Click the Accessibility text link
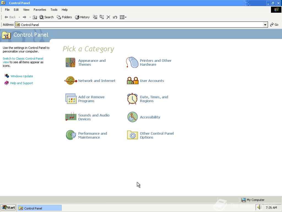 point(150,117)
